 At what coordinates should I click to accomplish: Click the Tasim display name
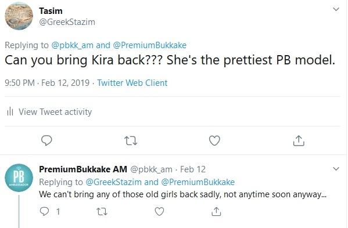click(51, 11)
